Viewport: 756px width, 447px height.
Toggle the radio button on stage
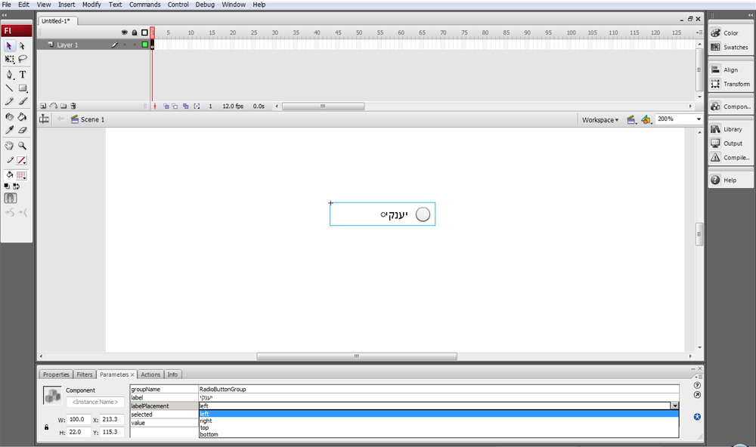423,214
